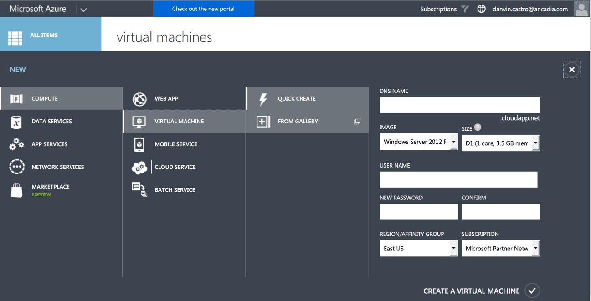591x301 pixels.
Task: Click the Data Services database icon
Action: point(16,122)
